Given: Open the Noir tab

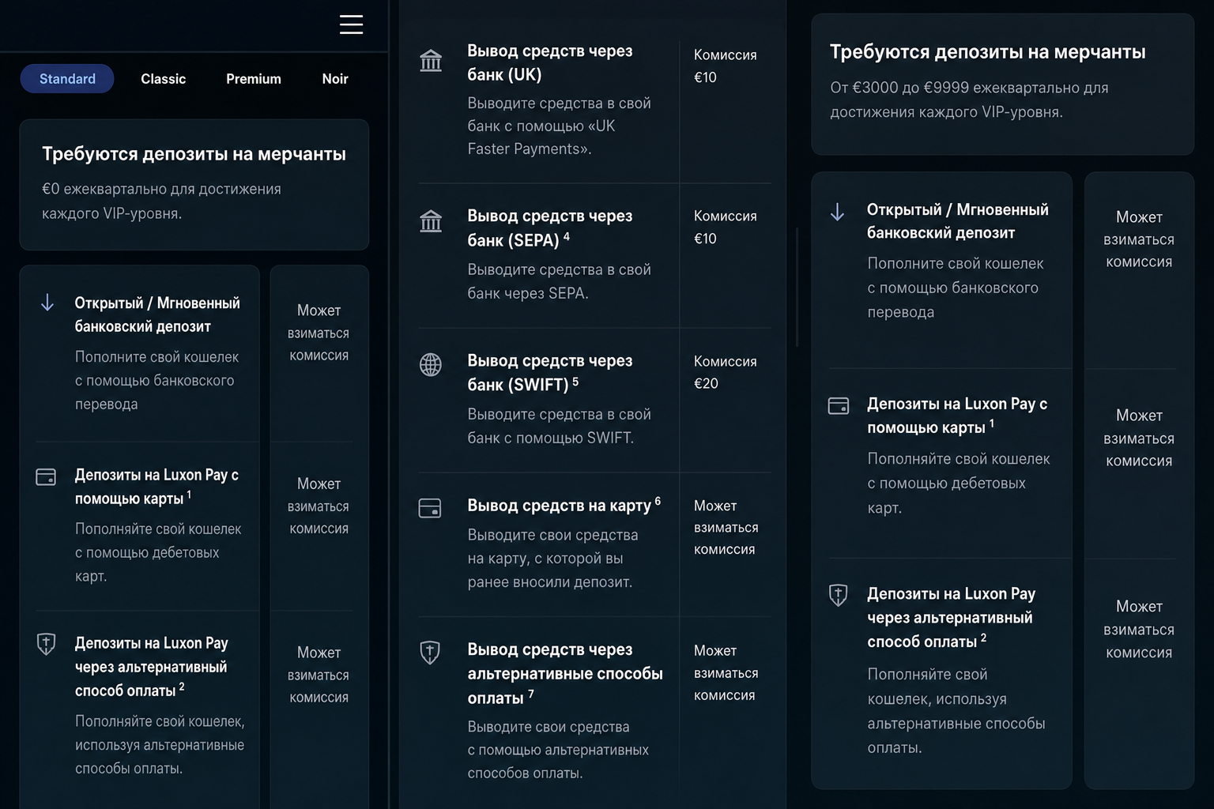Looking at the screenshot, I should pyautogui.click(x=335, y=79).
